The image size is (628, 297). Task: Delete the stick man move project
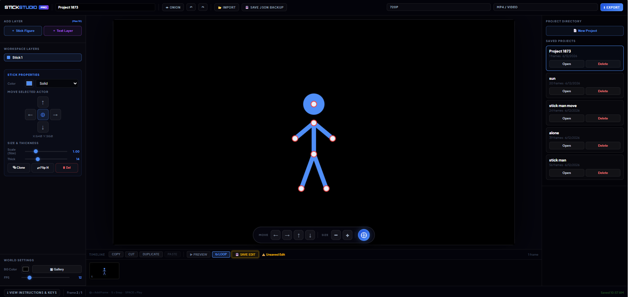coord(603,118)
